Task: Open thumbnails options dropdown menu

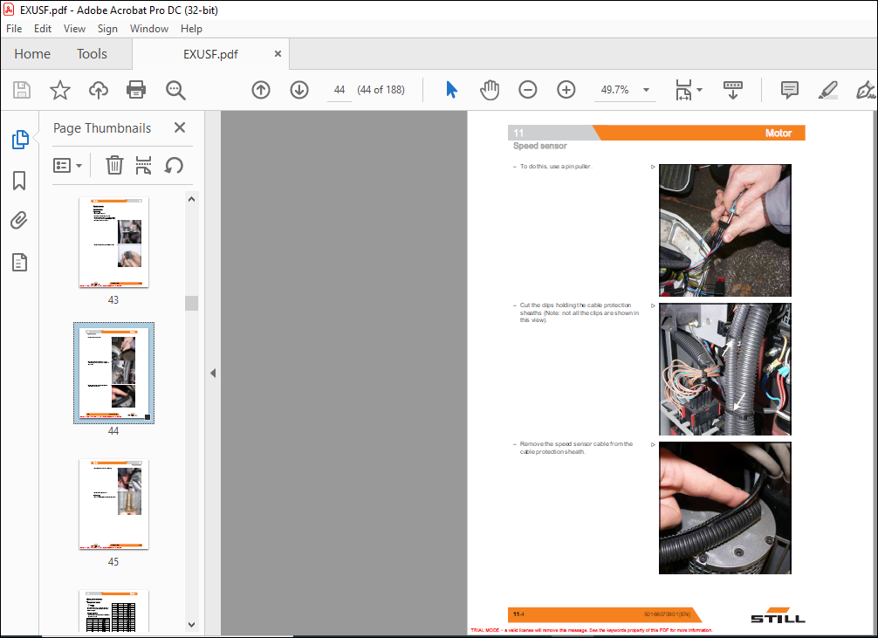Action: [67, 165]
